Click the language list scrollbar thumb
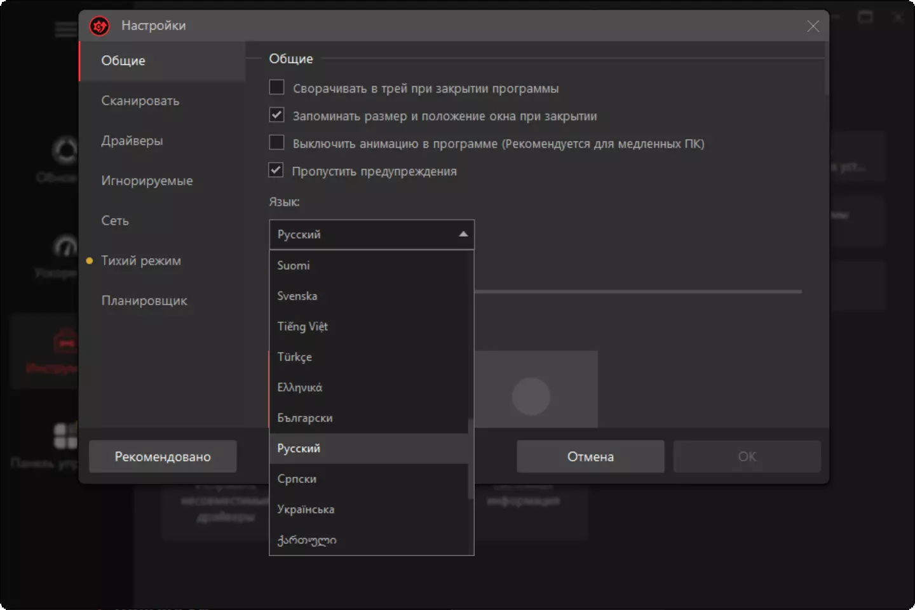This screenshot has width=915, height=610. click(x=470, y=458)
